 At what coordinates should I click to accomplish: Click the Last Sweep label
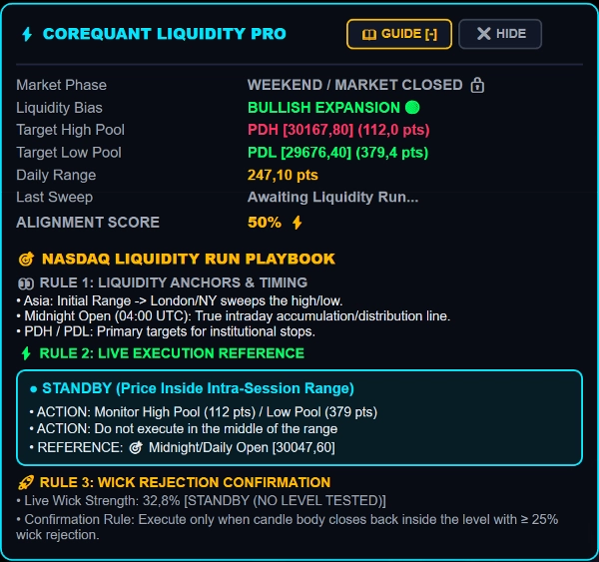click(x=55, y=197)
